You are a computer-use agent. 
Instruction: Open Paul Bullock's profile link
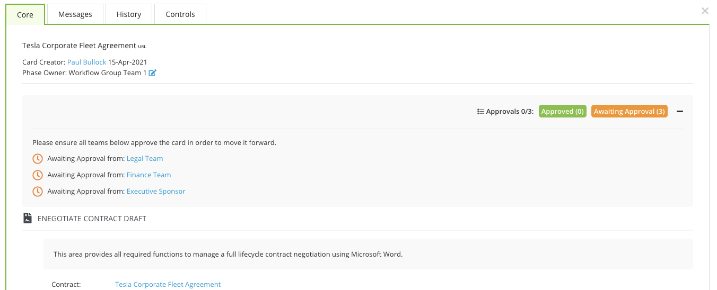87,62
